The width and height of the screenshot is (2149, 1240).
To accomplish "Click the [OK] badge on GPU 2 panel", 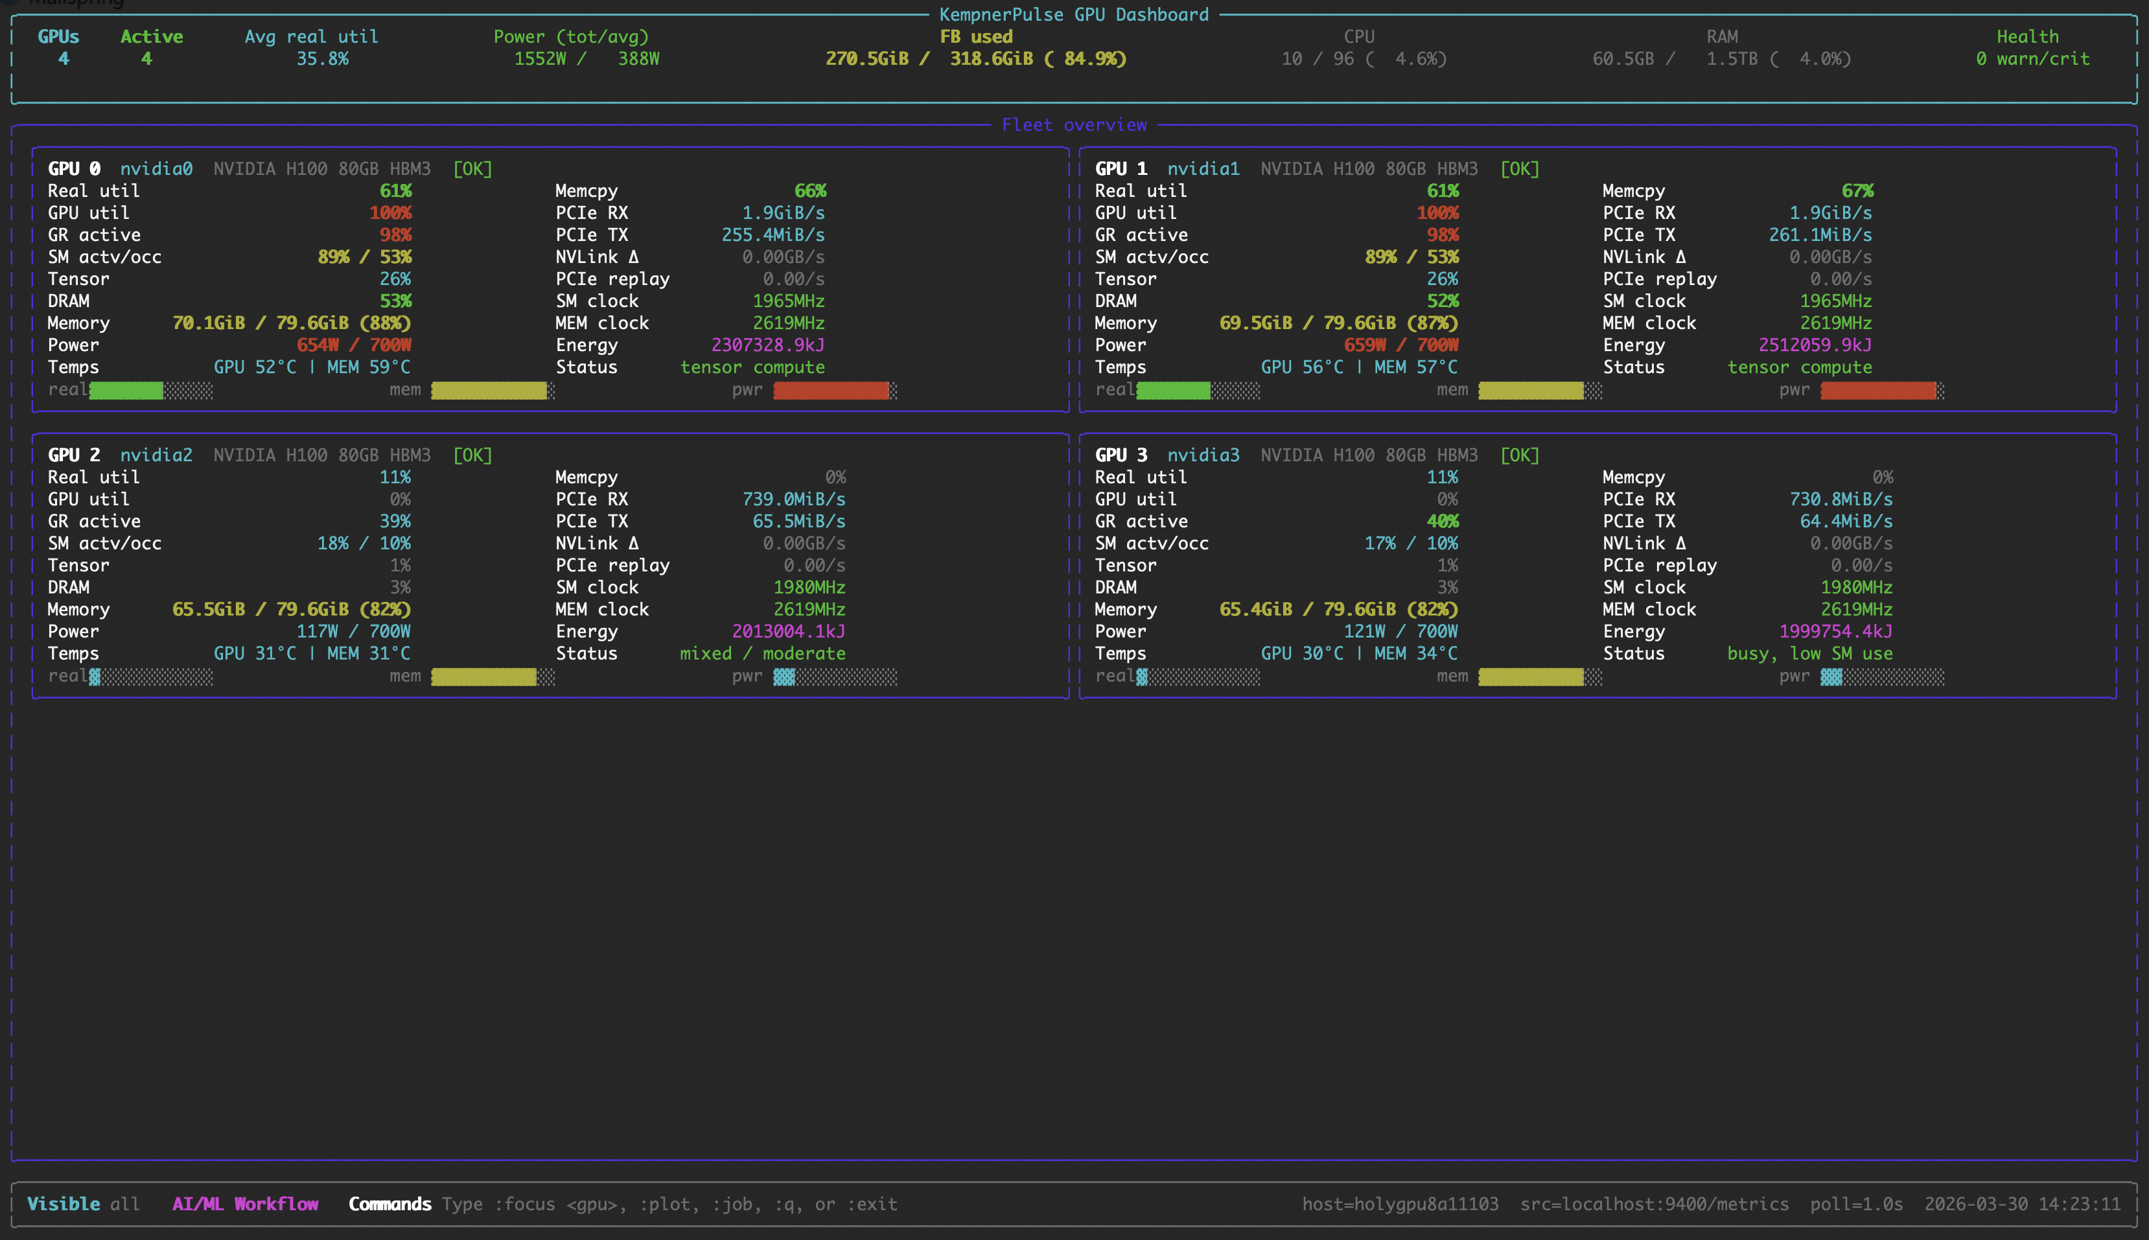I will tap(474, 454).
